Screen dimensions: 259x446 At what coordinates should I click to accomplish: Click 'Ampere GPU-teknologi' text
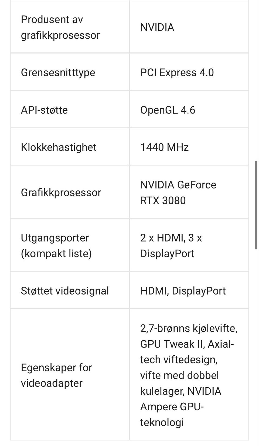tap(172, 415)
